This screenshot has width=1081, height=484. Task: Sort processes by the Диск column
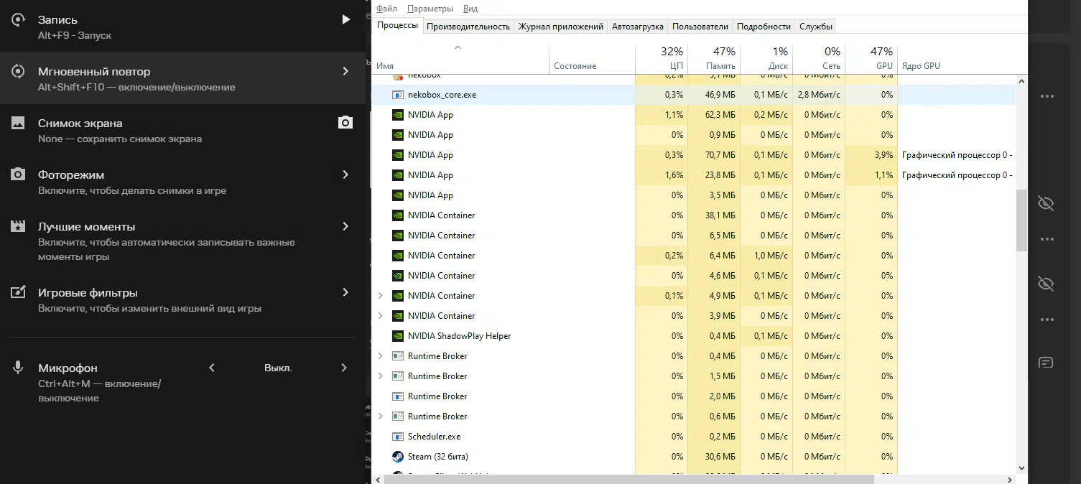766,59
